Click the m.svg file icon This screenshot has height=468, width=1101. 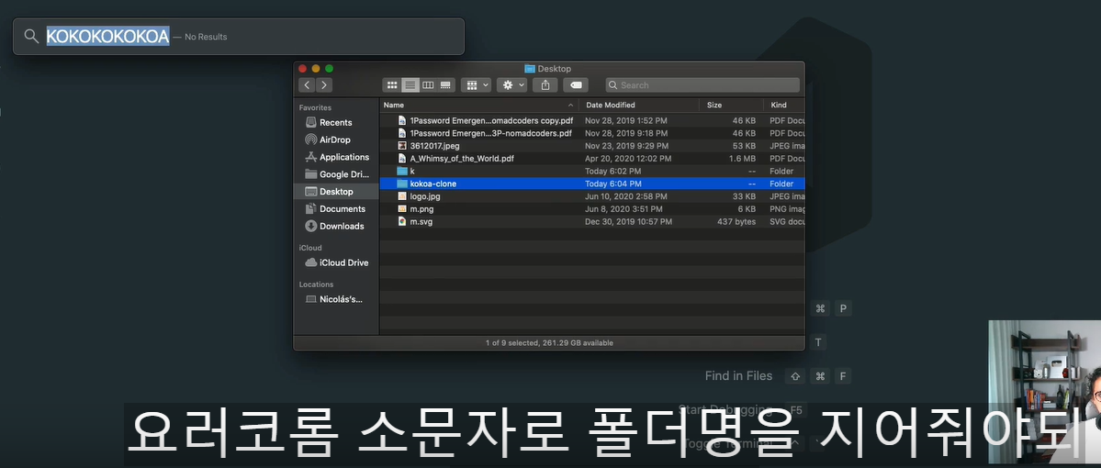tap(401, 222)
